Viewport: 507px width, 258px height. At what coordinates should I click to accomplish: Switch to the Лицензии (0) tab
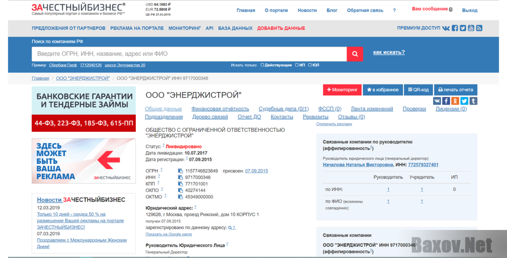click(x=451, y=109)
